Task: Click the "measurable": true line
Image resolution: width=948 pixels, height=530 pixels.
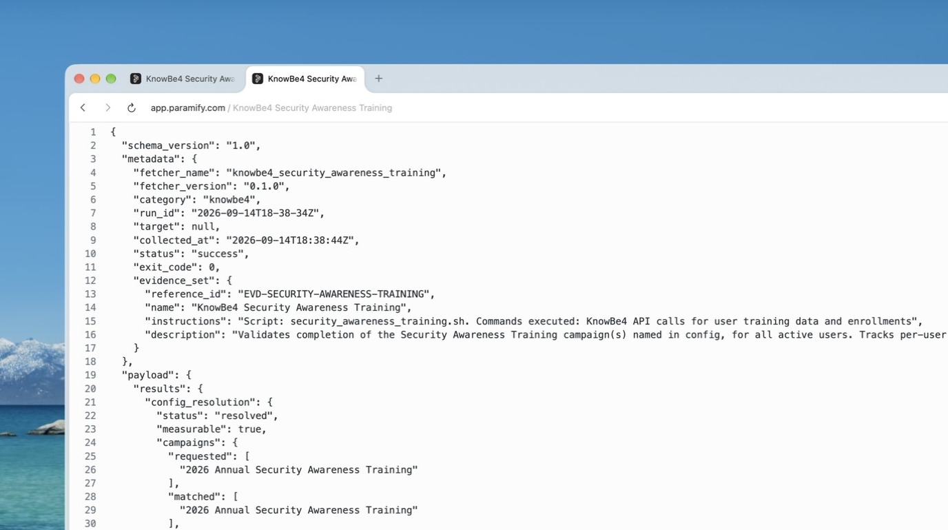Action: coord(212,429)
